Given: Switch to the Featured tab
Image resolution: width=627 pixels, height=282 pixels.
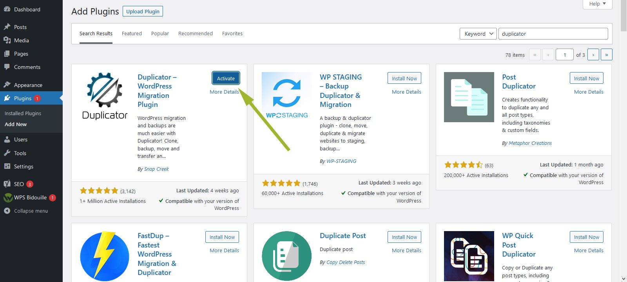Looking at the screenshot, I should point(132,34).
